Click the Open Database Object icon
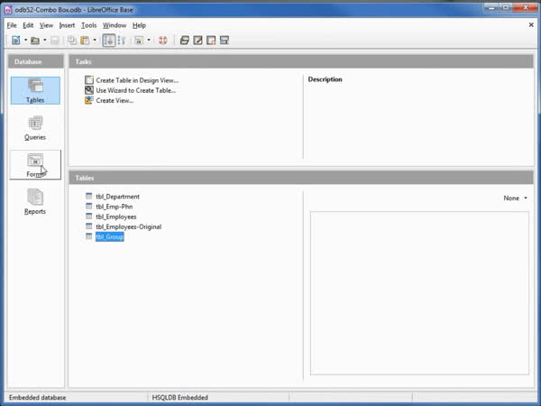The width and height of the screenshot is (541, 406). [185, 40]
